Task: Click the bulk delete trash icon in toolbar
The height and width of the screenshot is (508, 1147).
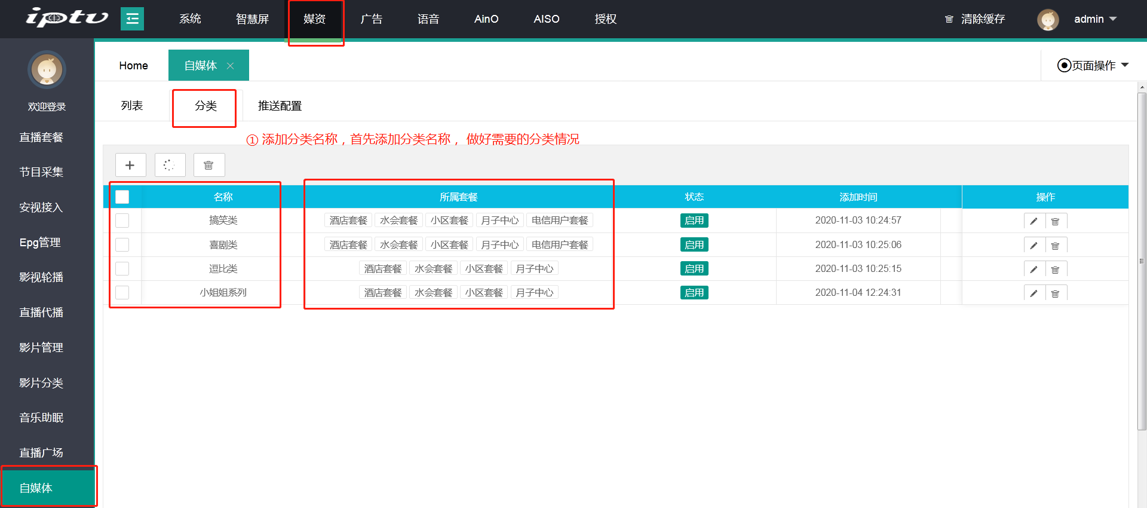Action: tap(208, 165)
